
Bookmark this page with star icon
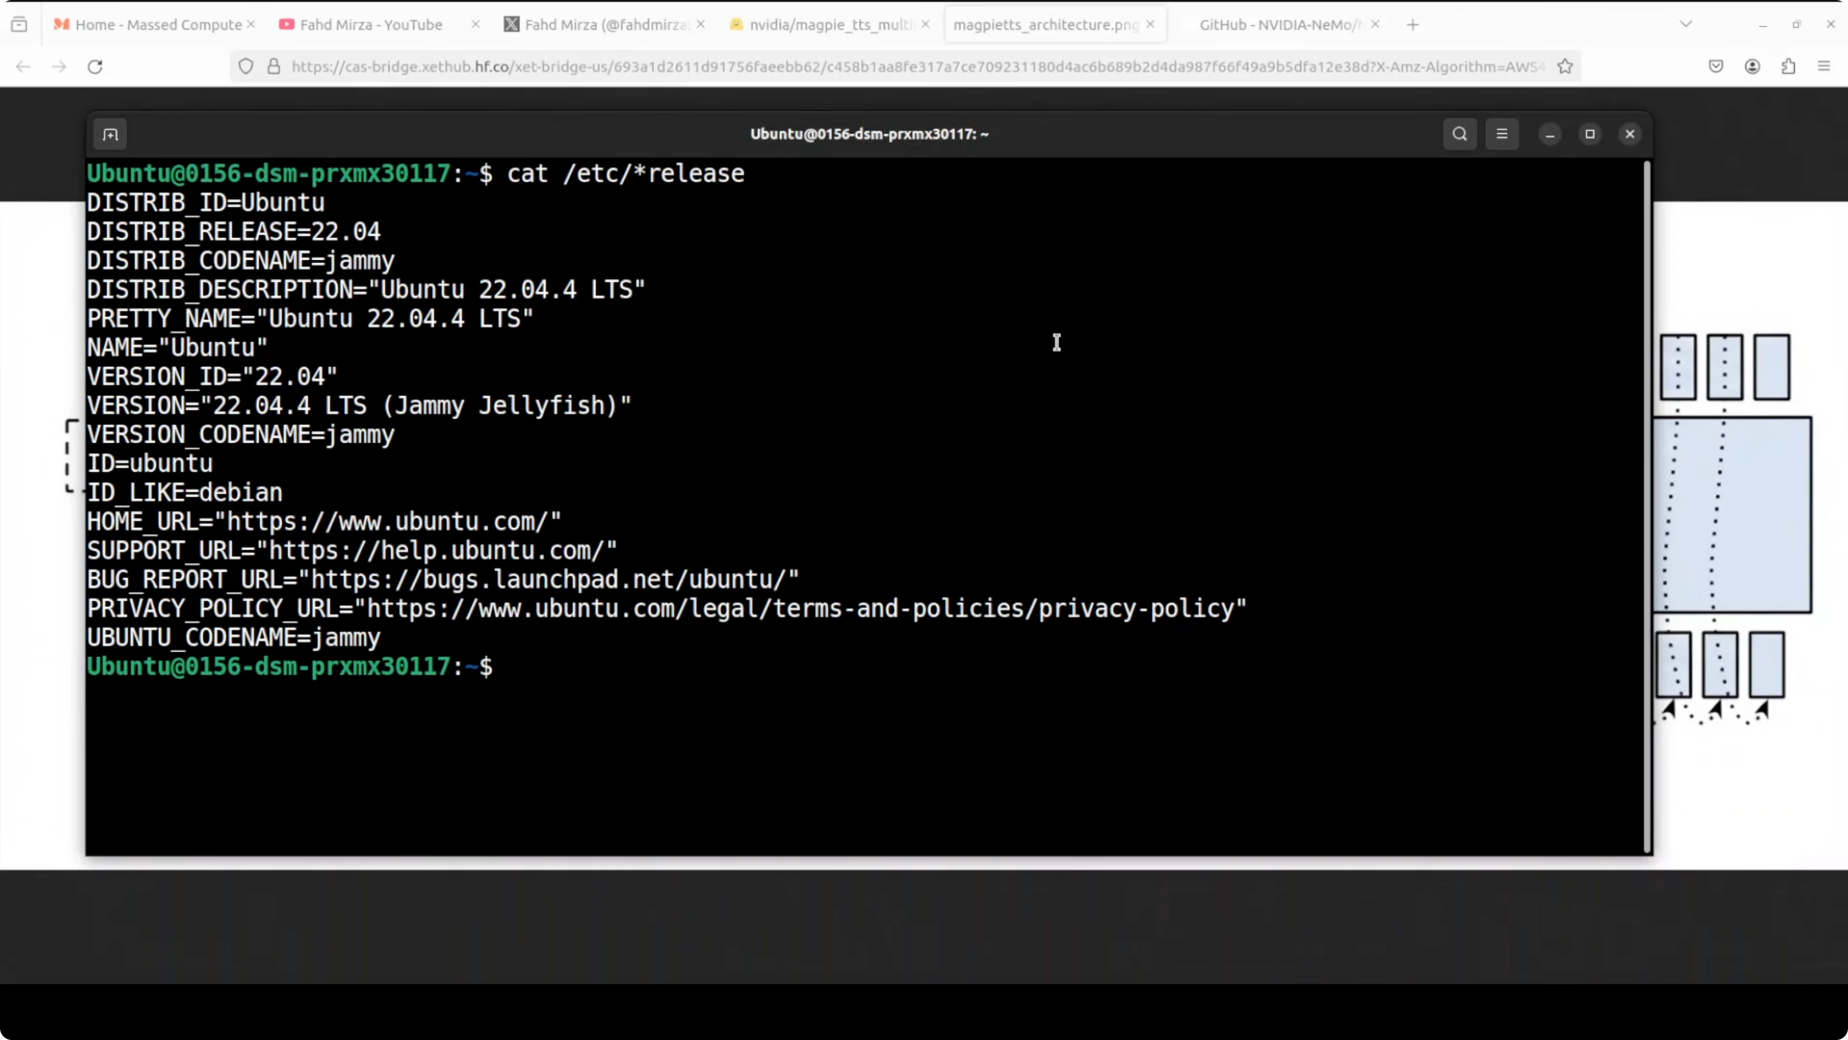point(1565,67)
